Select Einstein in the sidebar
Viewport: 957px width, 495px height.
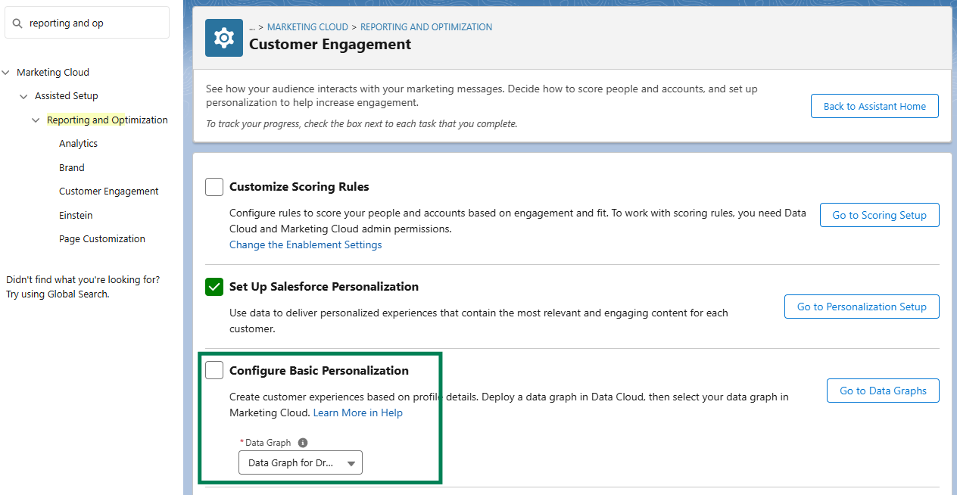point(76,216)
